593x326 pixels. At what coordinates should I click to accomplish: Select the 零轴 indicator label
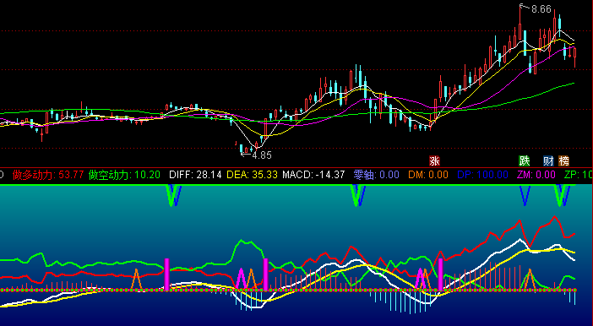click(x=376, y=175)
